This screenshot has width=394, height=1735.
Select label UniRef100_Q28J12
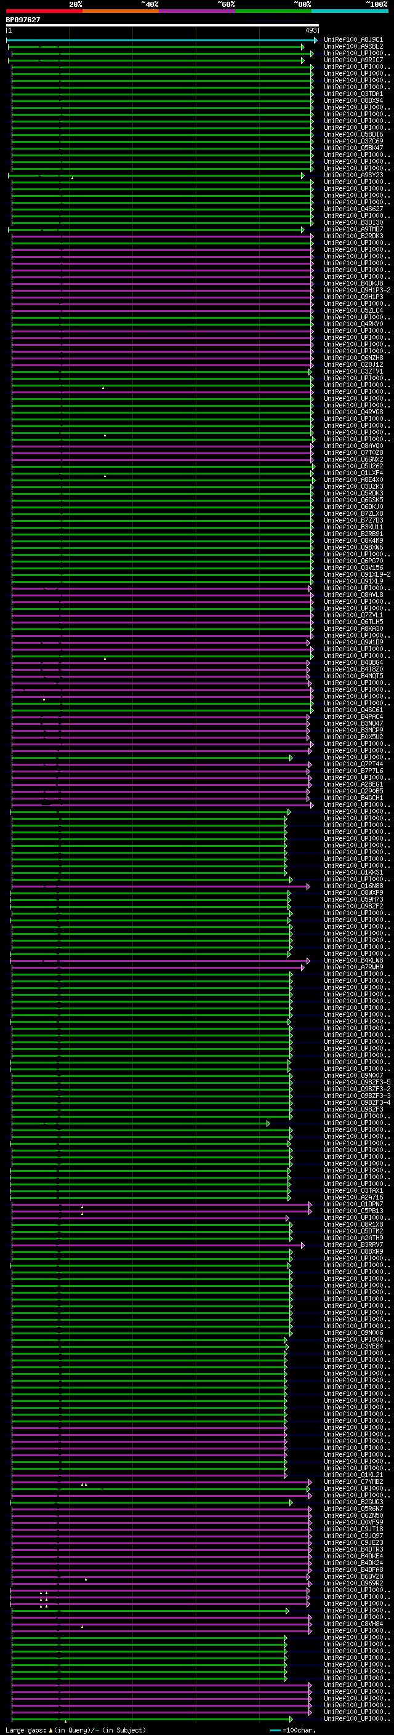353,364
